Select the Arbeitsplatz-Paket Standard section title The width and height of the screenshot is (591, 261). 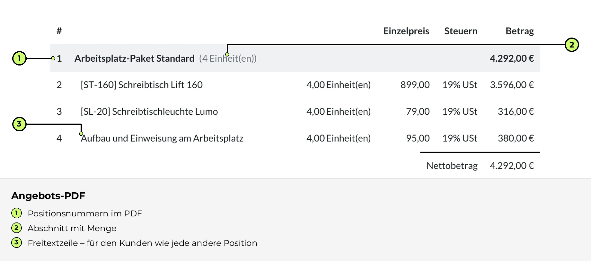coord(134,58)
